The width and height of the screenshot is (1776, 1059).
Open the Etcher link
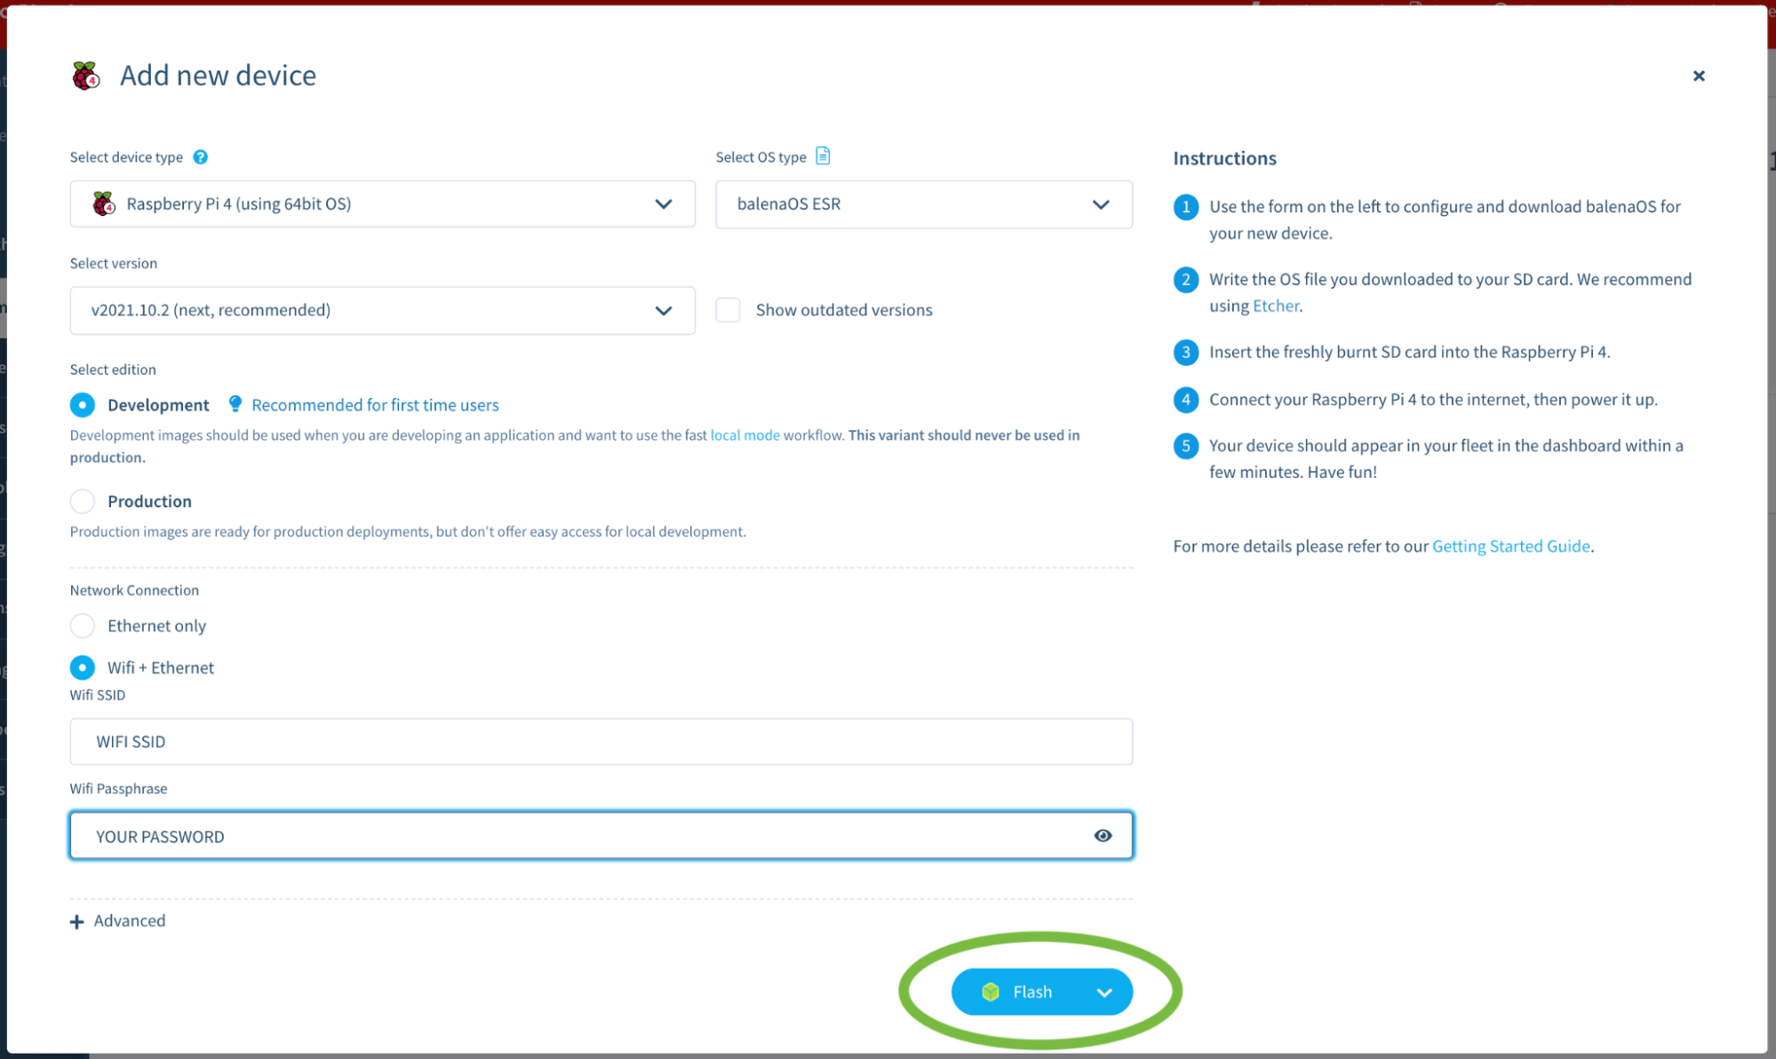pos(1274,306)
